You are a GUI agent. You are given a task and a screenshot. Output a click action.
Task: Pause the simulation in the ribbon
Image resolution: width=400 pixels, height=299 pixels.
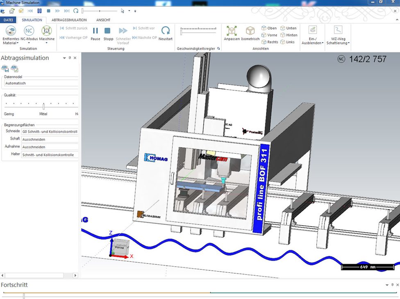[x=95, y=34]
